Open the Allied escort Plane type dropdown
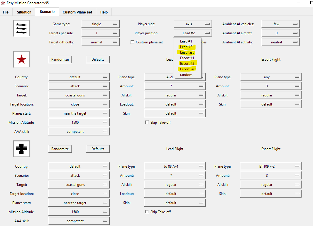This screenshot has height=226, width=313. pos(271,77)
